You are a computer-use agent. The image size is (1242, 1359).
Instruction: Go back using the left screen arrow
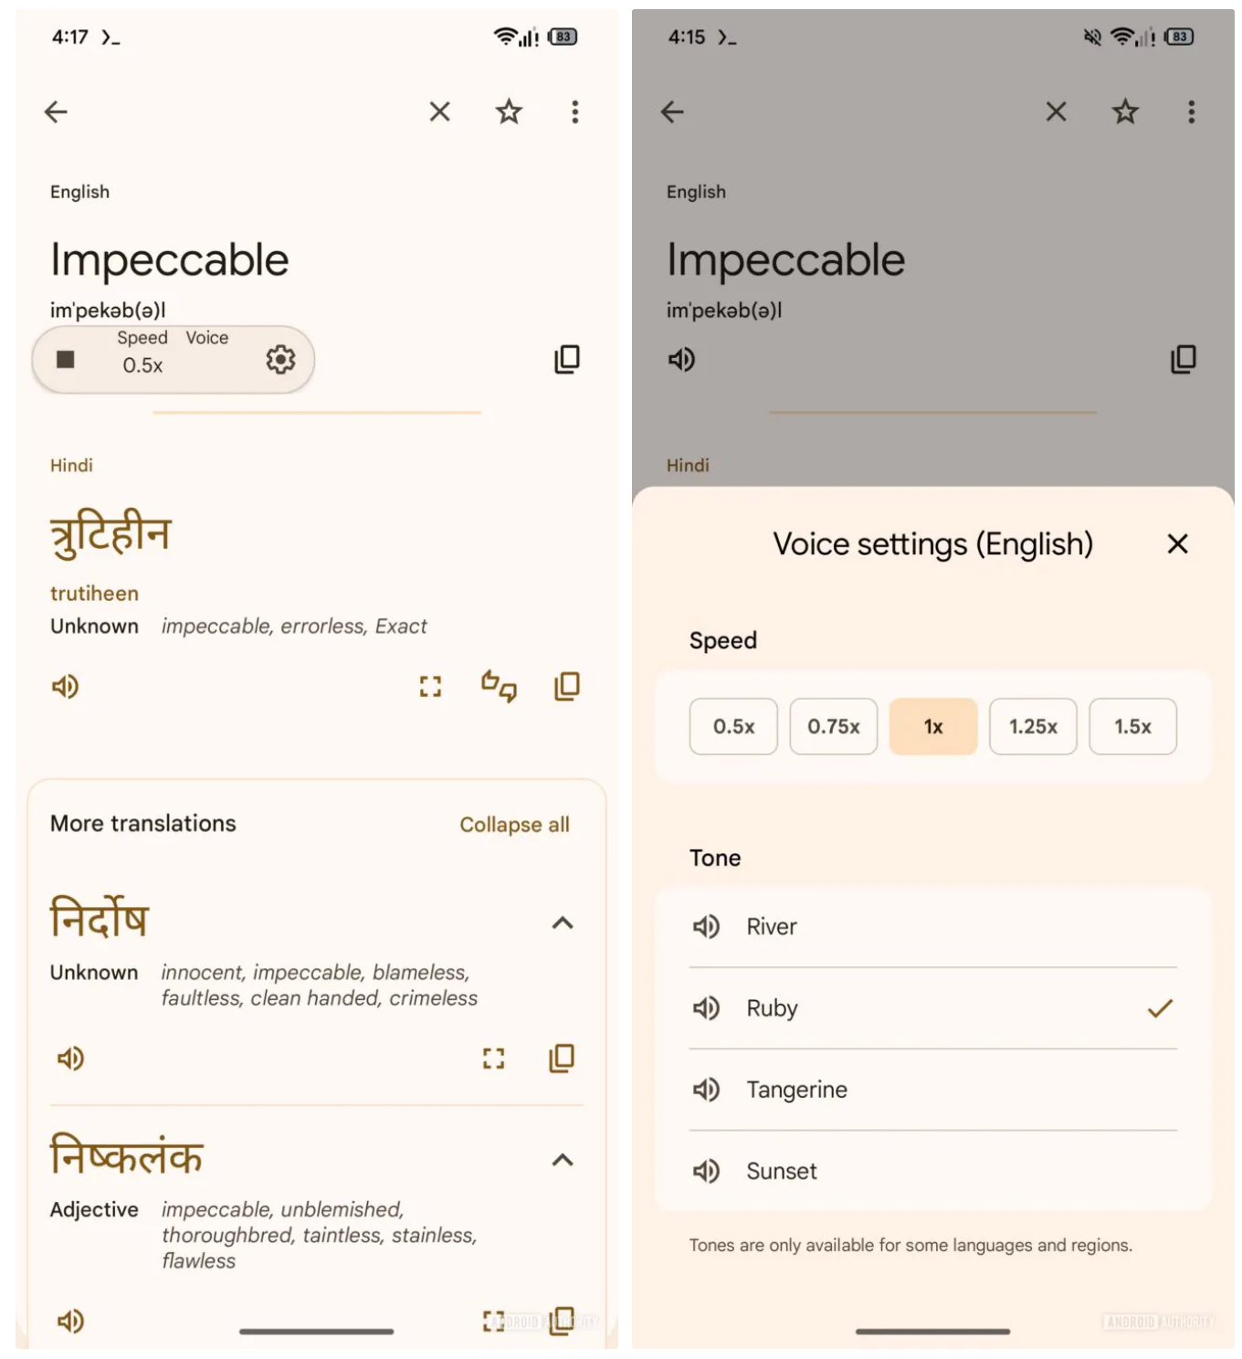(57, 112)
